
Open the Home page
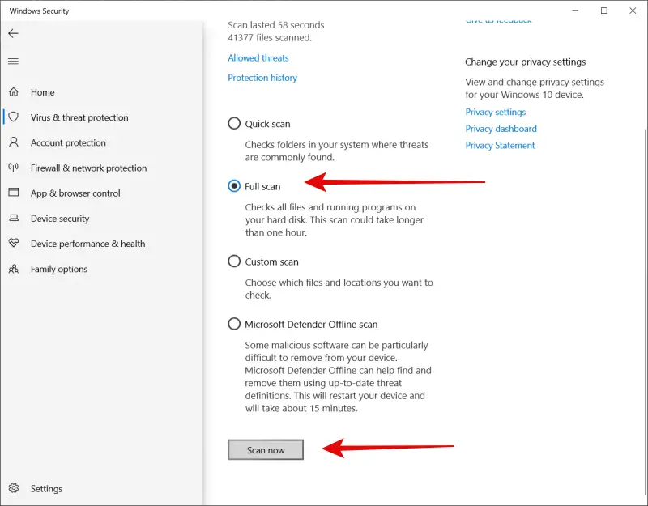click(43, 92)
